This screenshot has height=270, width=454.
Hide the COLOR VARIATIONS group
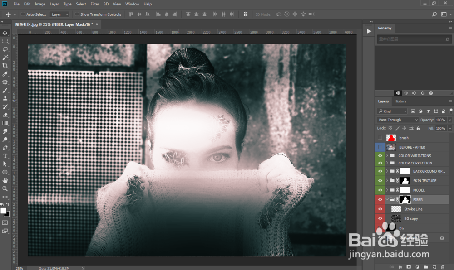click(380, 156)
